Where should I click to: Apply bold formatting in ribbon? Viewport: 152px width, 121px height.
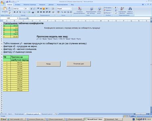[15, 12]
